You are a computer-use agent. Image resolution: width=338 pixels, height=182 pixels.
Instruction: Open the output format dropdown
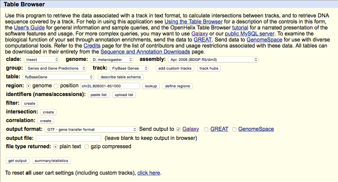click(91, 129)
